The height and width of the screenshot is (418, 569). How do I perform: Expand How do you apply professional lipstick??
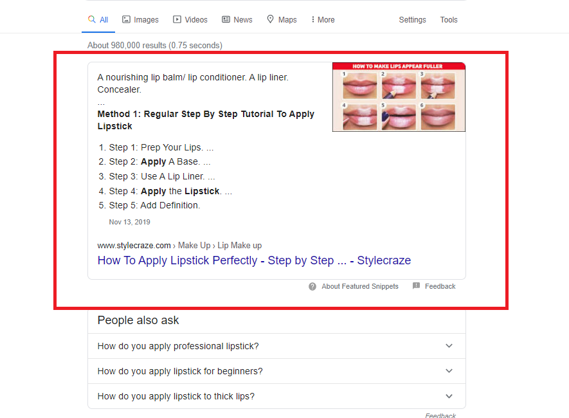coord(276,346)
